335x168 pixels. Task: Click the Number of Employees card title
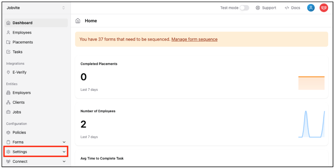tap(98, 111)
